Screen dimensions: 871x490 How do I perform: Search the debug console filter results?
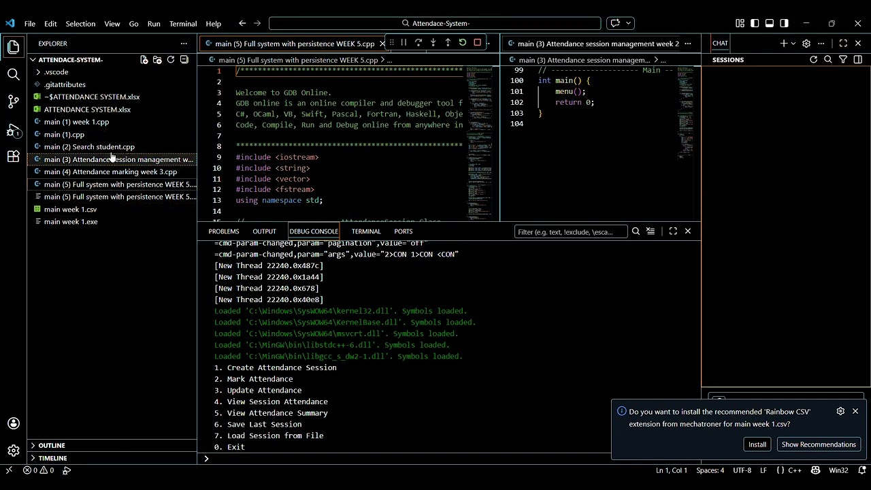[636, 231]
